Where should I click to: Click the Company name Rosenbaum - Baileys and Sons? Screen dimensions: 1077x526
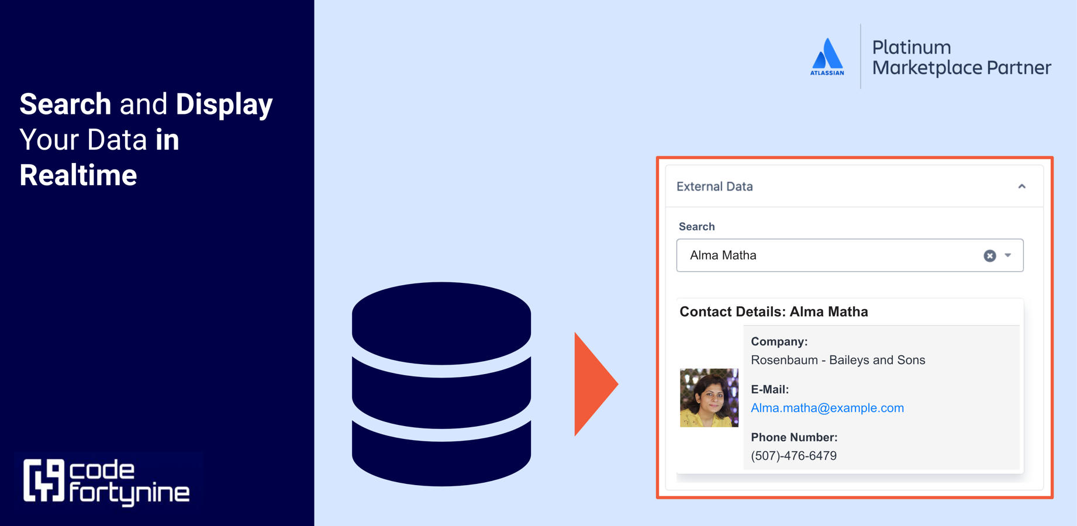(838, 360)
